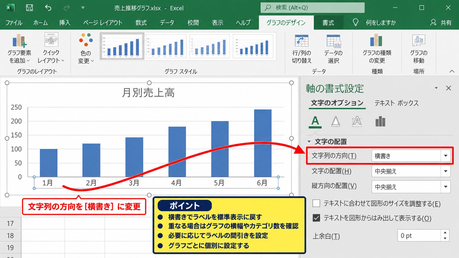Viewport: 459px width, 258px height.
Task: Select row header 17
Action: click(10, 223)
